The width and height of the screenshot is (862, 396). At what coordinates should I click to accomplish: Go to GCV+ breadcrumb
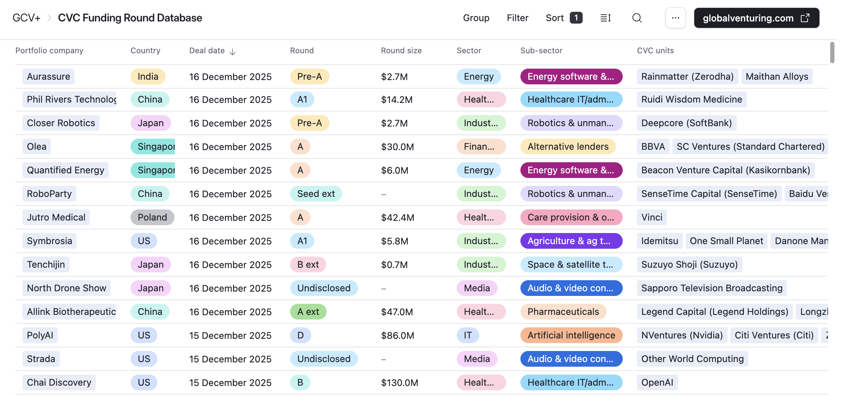point(26,18)
